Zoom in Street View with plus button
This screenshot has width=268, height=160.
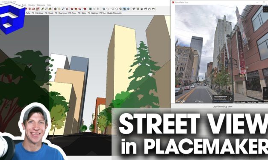point(265,90)
